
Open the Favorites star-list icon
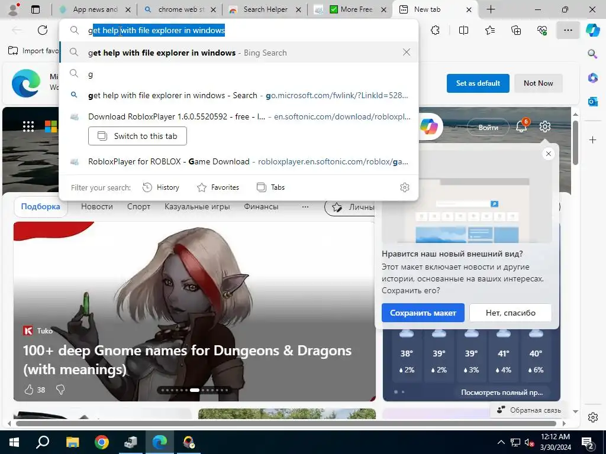(490, 30)
